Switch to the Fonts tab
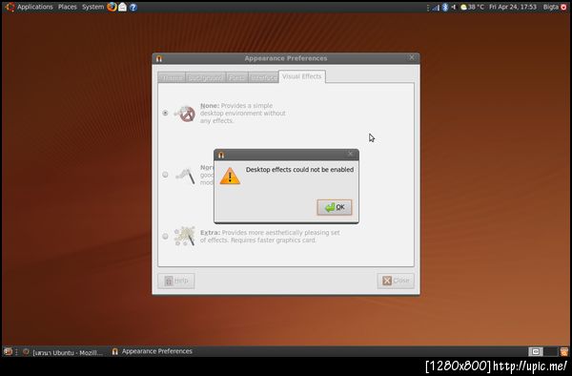This screenshot has width=572, height=376. click(236, 77)
